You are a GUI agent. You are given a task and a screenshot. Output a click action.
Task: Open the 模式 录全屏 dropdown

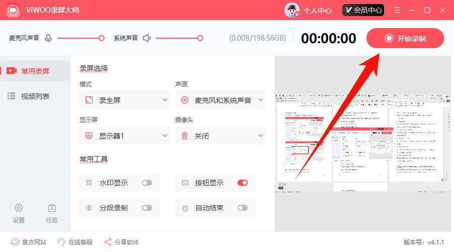click(125, 100)
